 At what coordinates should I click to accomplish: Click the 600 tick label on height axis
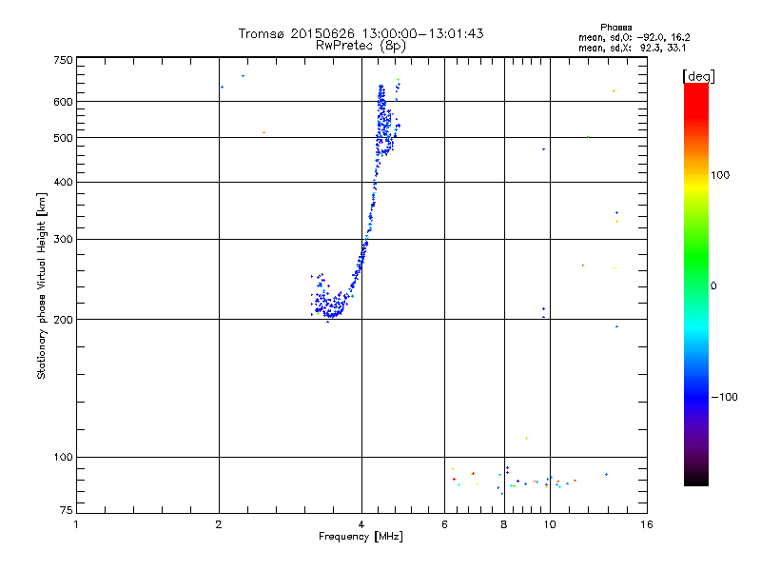[63, 102]
